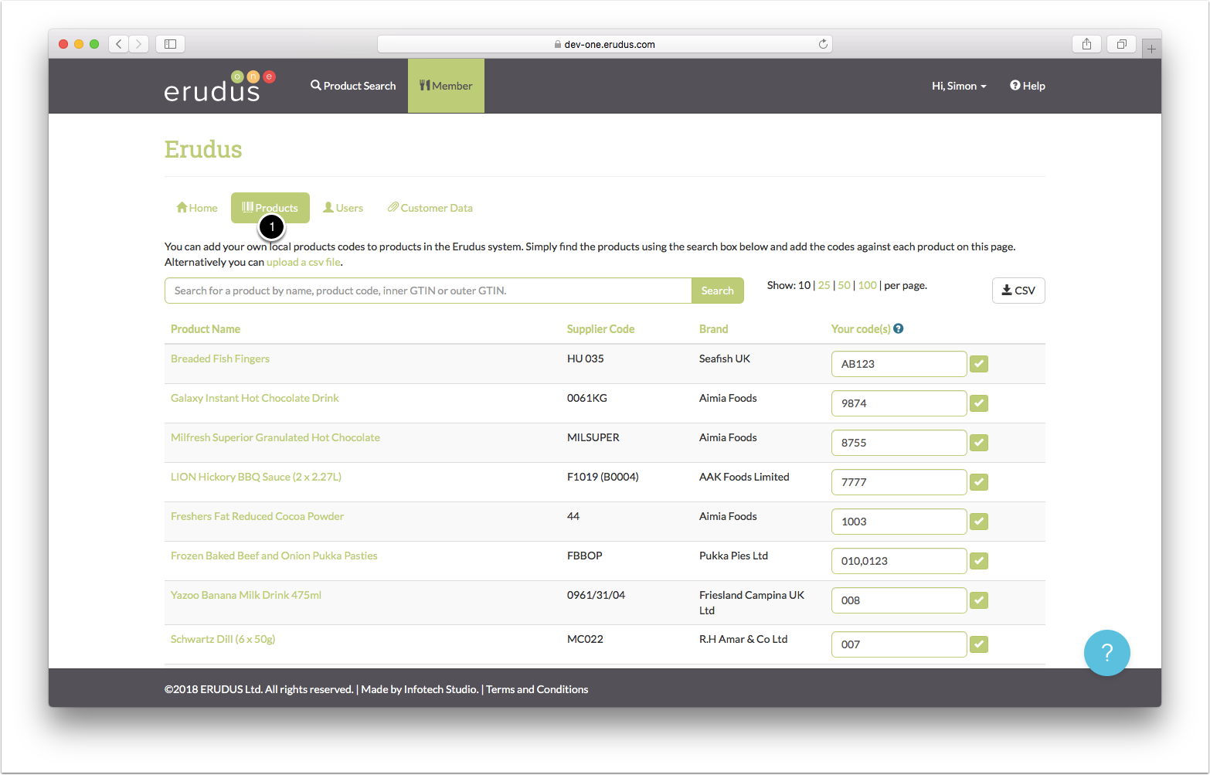Open Breaded Fish Fingers product
The height and width of the screenshot is (775, 1210).
click(220, 359)
